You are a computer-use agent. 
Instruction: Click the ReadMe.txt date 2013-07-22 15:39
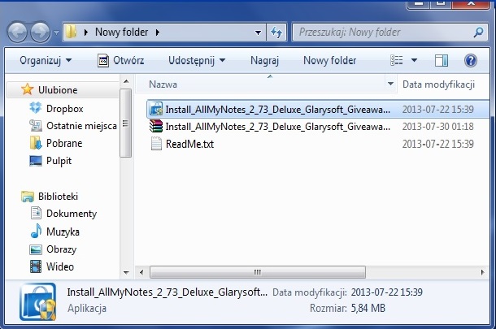pos(437,144)
